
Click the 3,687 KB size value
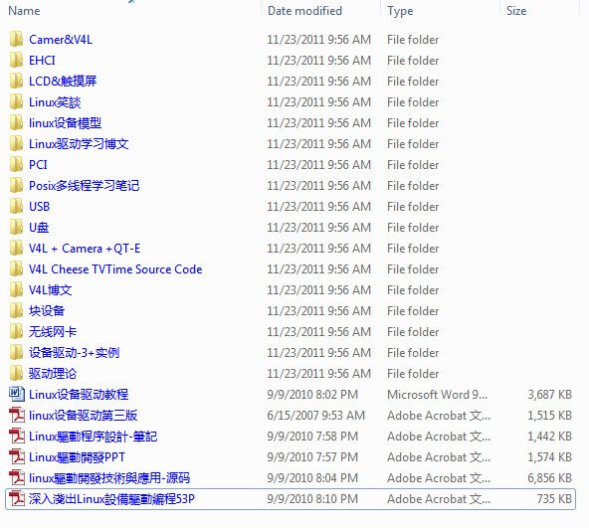(549, 395)
